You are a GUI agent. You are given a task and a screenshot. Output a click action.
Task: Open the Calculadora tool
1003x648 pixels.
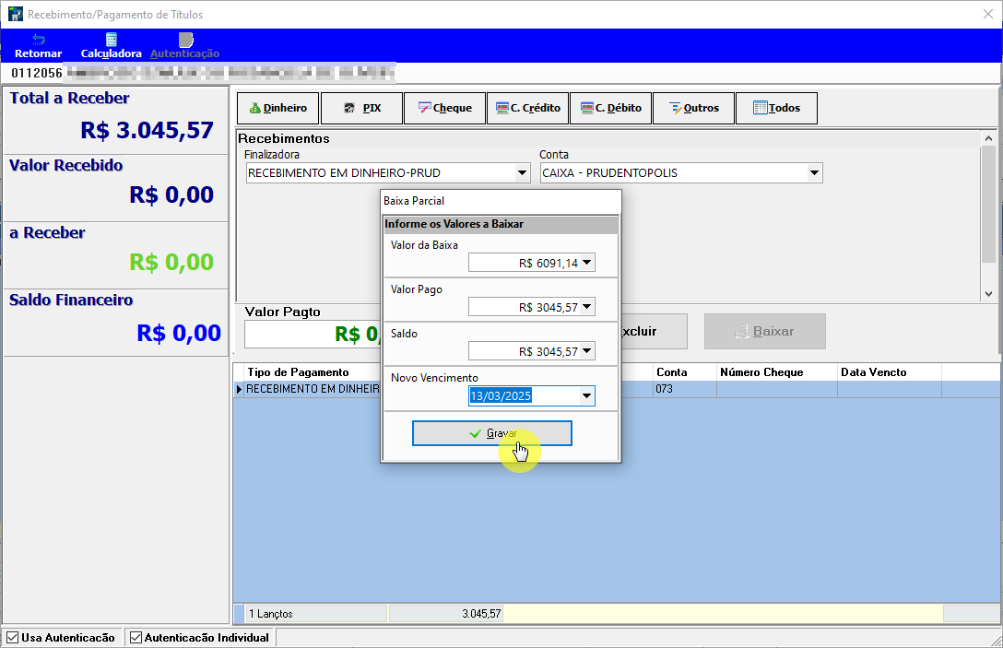[111, 46]
